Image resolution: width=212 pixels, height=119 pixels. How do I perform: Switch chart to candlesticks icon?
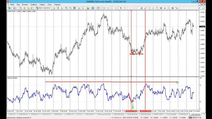click(x=58, y=8)
